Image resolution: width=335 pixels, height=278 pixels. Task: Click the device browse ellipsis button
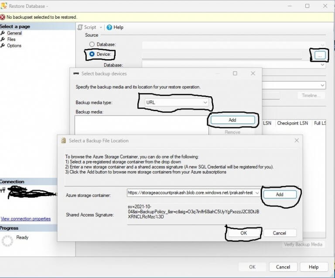point(320,55)
